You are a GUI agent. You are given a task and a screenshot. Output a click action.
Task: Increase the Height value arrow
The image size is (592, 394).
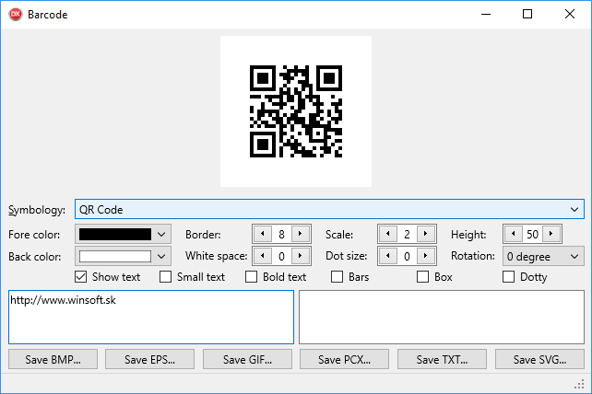pyautogui.click(x=551, y=234)
